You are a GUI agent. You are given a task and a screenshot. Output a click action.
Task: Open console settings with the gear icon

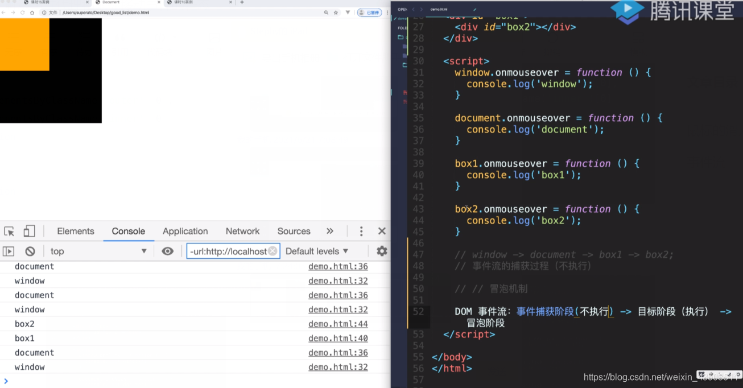pos(382,251)
